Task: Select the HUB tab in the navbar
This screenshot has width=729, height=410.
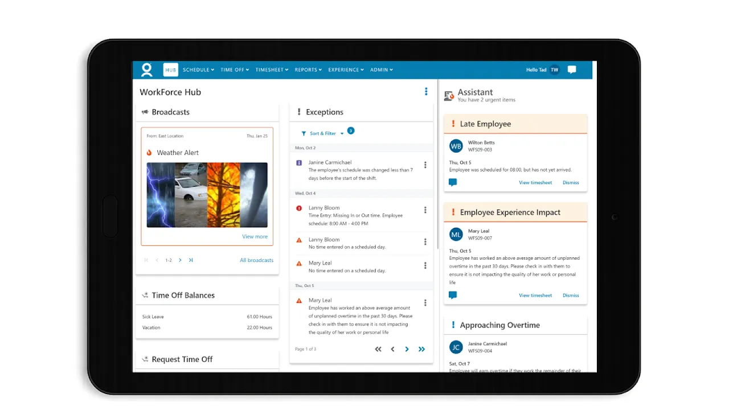Action: 171,70
